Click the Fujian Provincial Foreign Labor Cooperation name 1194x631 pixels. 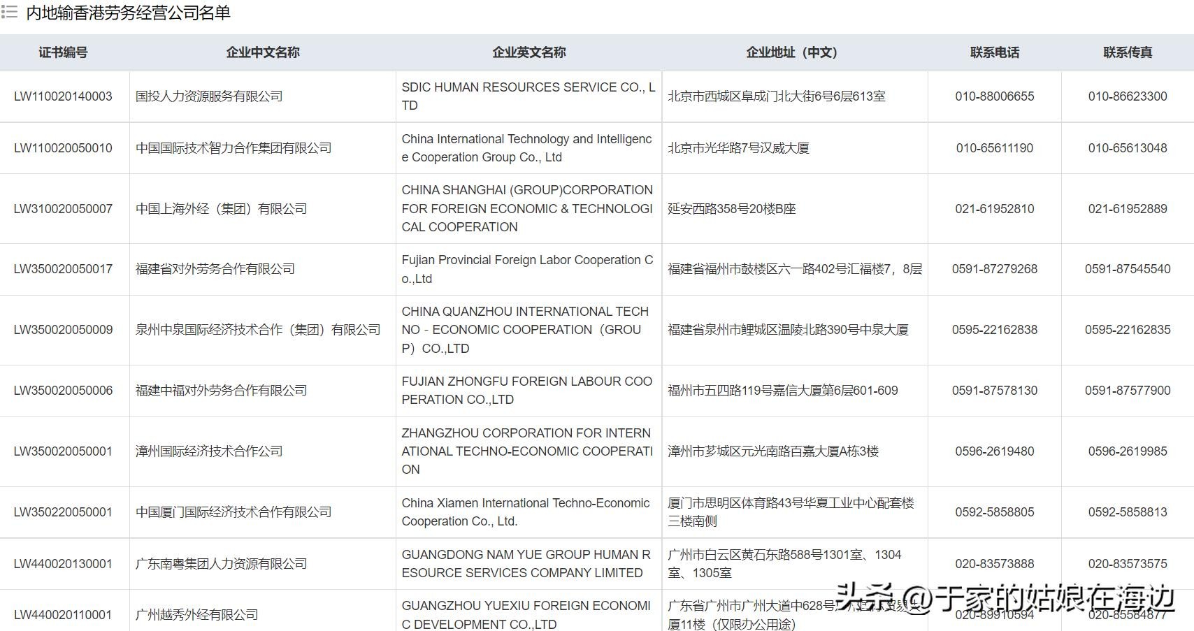point(527,269)
